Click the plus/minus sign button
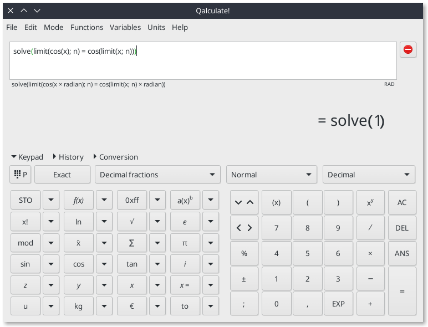The height and width of the screenshot is (327, 428). pyautogui.click(x=244, y=279)
